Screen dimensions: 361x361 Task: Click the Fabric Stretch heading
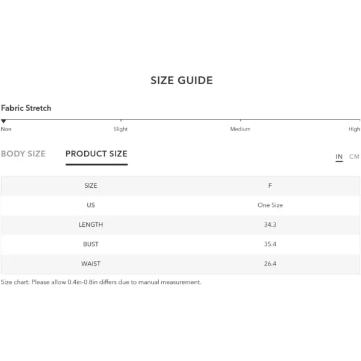(x=26, y=108)
